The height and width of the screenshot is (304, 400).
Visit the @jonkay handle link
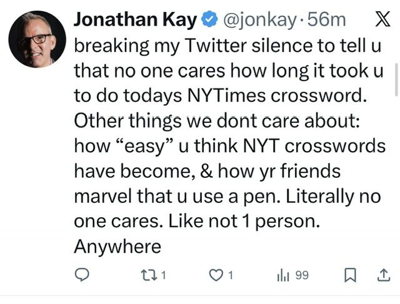click(x=259, y=19)
